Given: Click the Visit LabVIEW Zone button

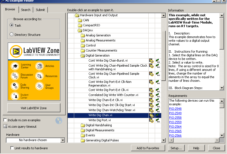Looking at the screenshot, I should click(34, 108).
